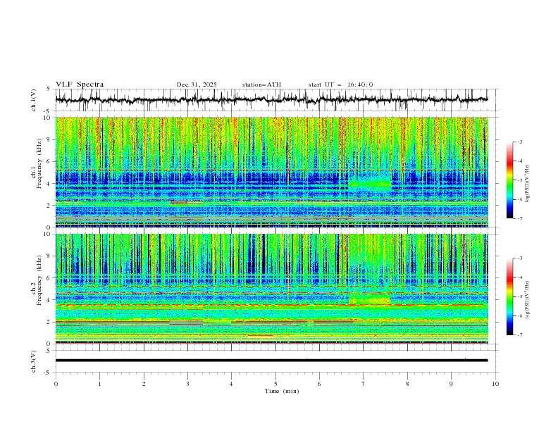Click the ch.2 "Frequency (kHz)" axis label

[x=39, y=280]
